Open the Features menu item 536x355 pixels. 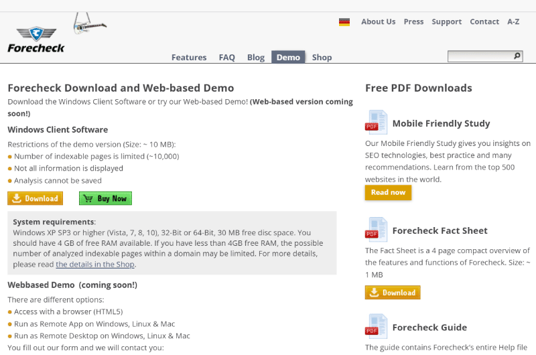pyautogui.click(x=189, y=58)
